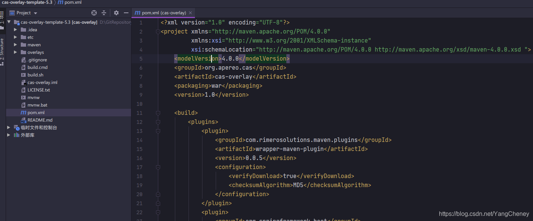Collapse the cas-overlay-template-5.3 root node
Image resolution: width=533 pixels, height=221 pixels.
[x=9, y=22]
